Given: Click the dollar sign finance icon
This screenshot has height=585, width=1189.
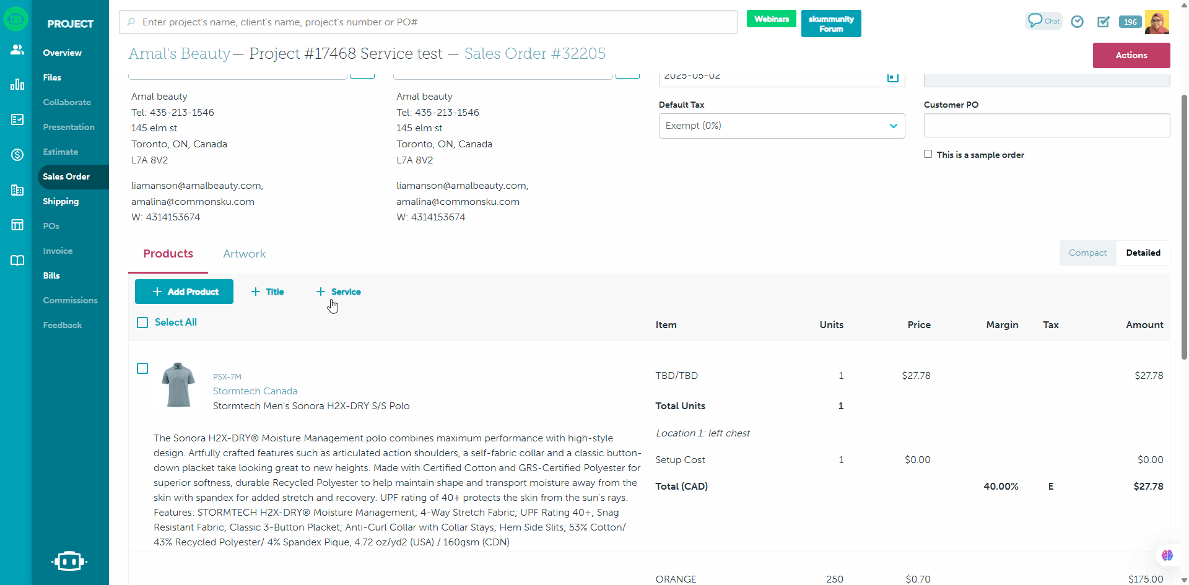Looking at the screenshot, I should coord(17,155).
